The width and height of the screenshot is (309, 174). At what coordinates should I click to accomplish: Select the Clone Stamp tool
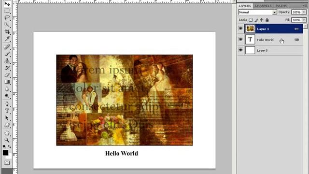(7, 61)
